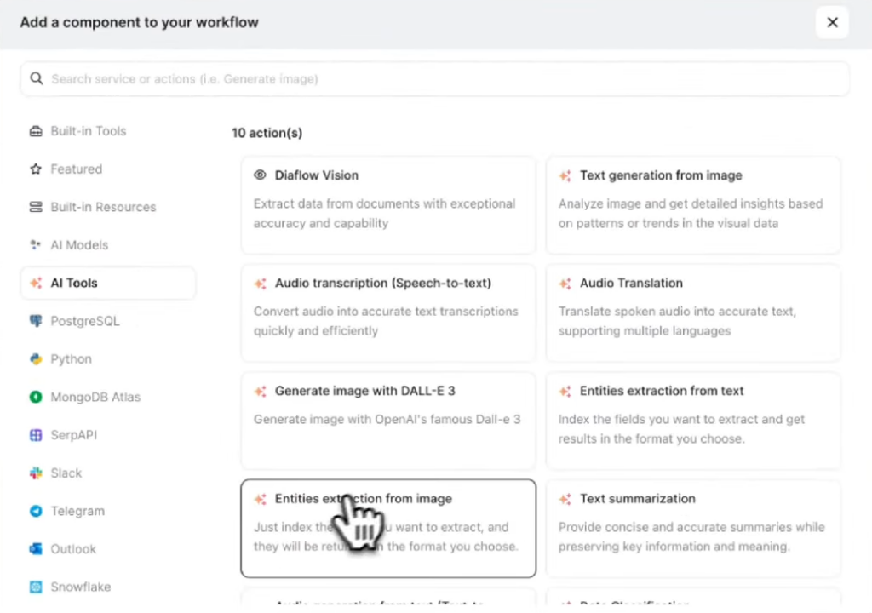Click the search magnifier icon
Image resolution: width=872 pixels, height=613 pixels.
tap(37, 78)
